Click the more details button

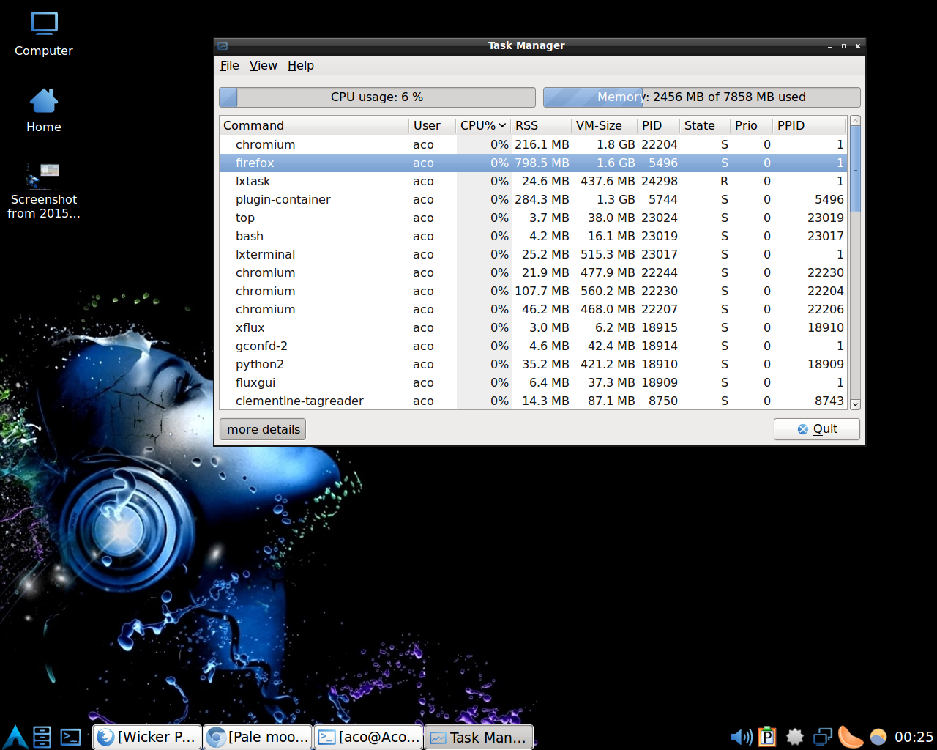point(263,429)
